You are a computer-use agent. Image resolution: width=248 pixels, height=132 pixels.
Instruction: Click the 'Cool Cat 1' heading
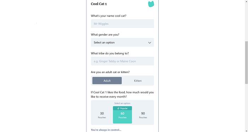pyautogui.click(x=99, y=4)
